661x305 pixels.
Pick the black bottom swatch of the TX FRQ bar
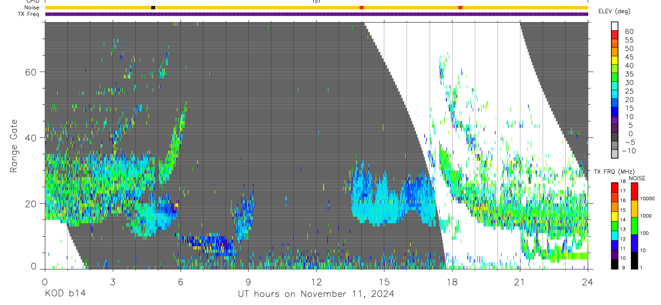pyautogui.click(x=615, y=263)
